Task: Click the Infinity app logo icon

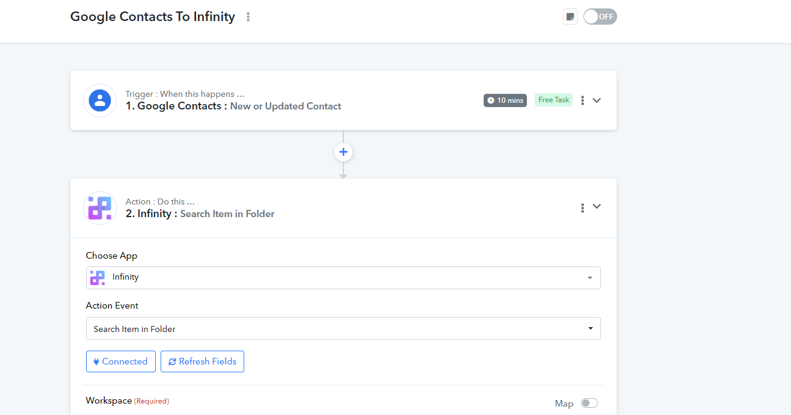Action: point(100,208)
